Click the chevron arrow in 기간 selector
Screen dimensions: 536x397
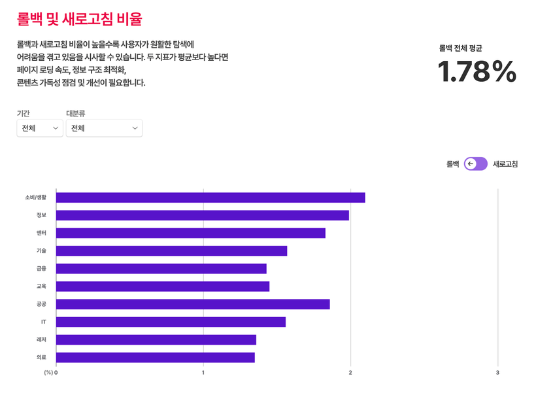click(56, 128)
